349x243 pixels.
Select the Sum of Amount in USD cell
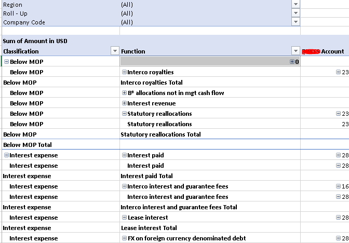pos(35,41)
